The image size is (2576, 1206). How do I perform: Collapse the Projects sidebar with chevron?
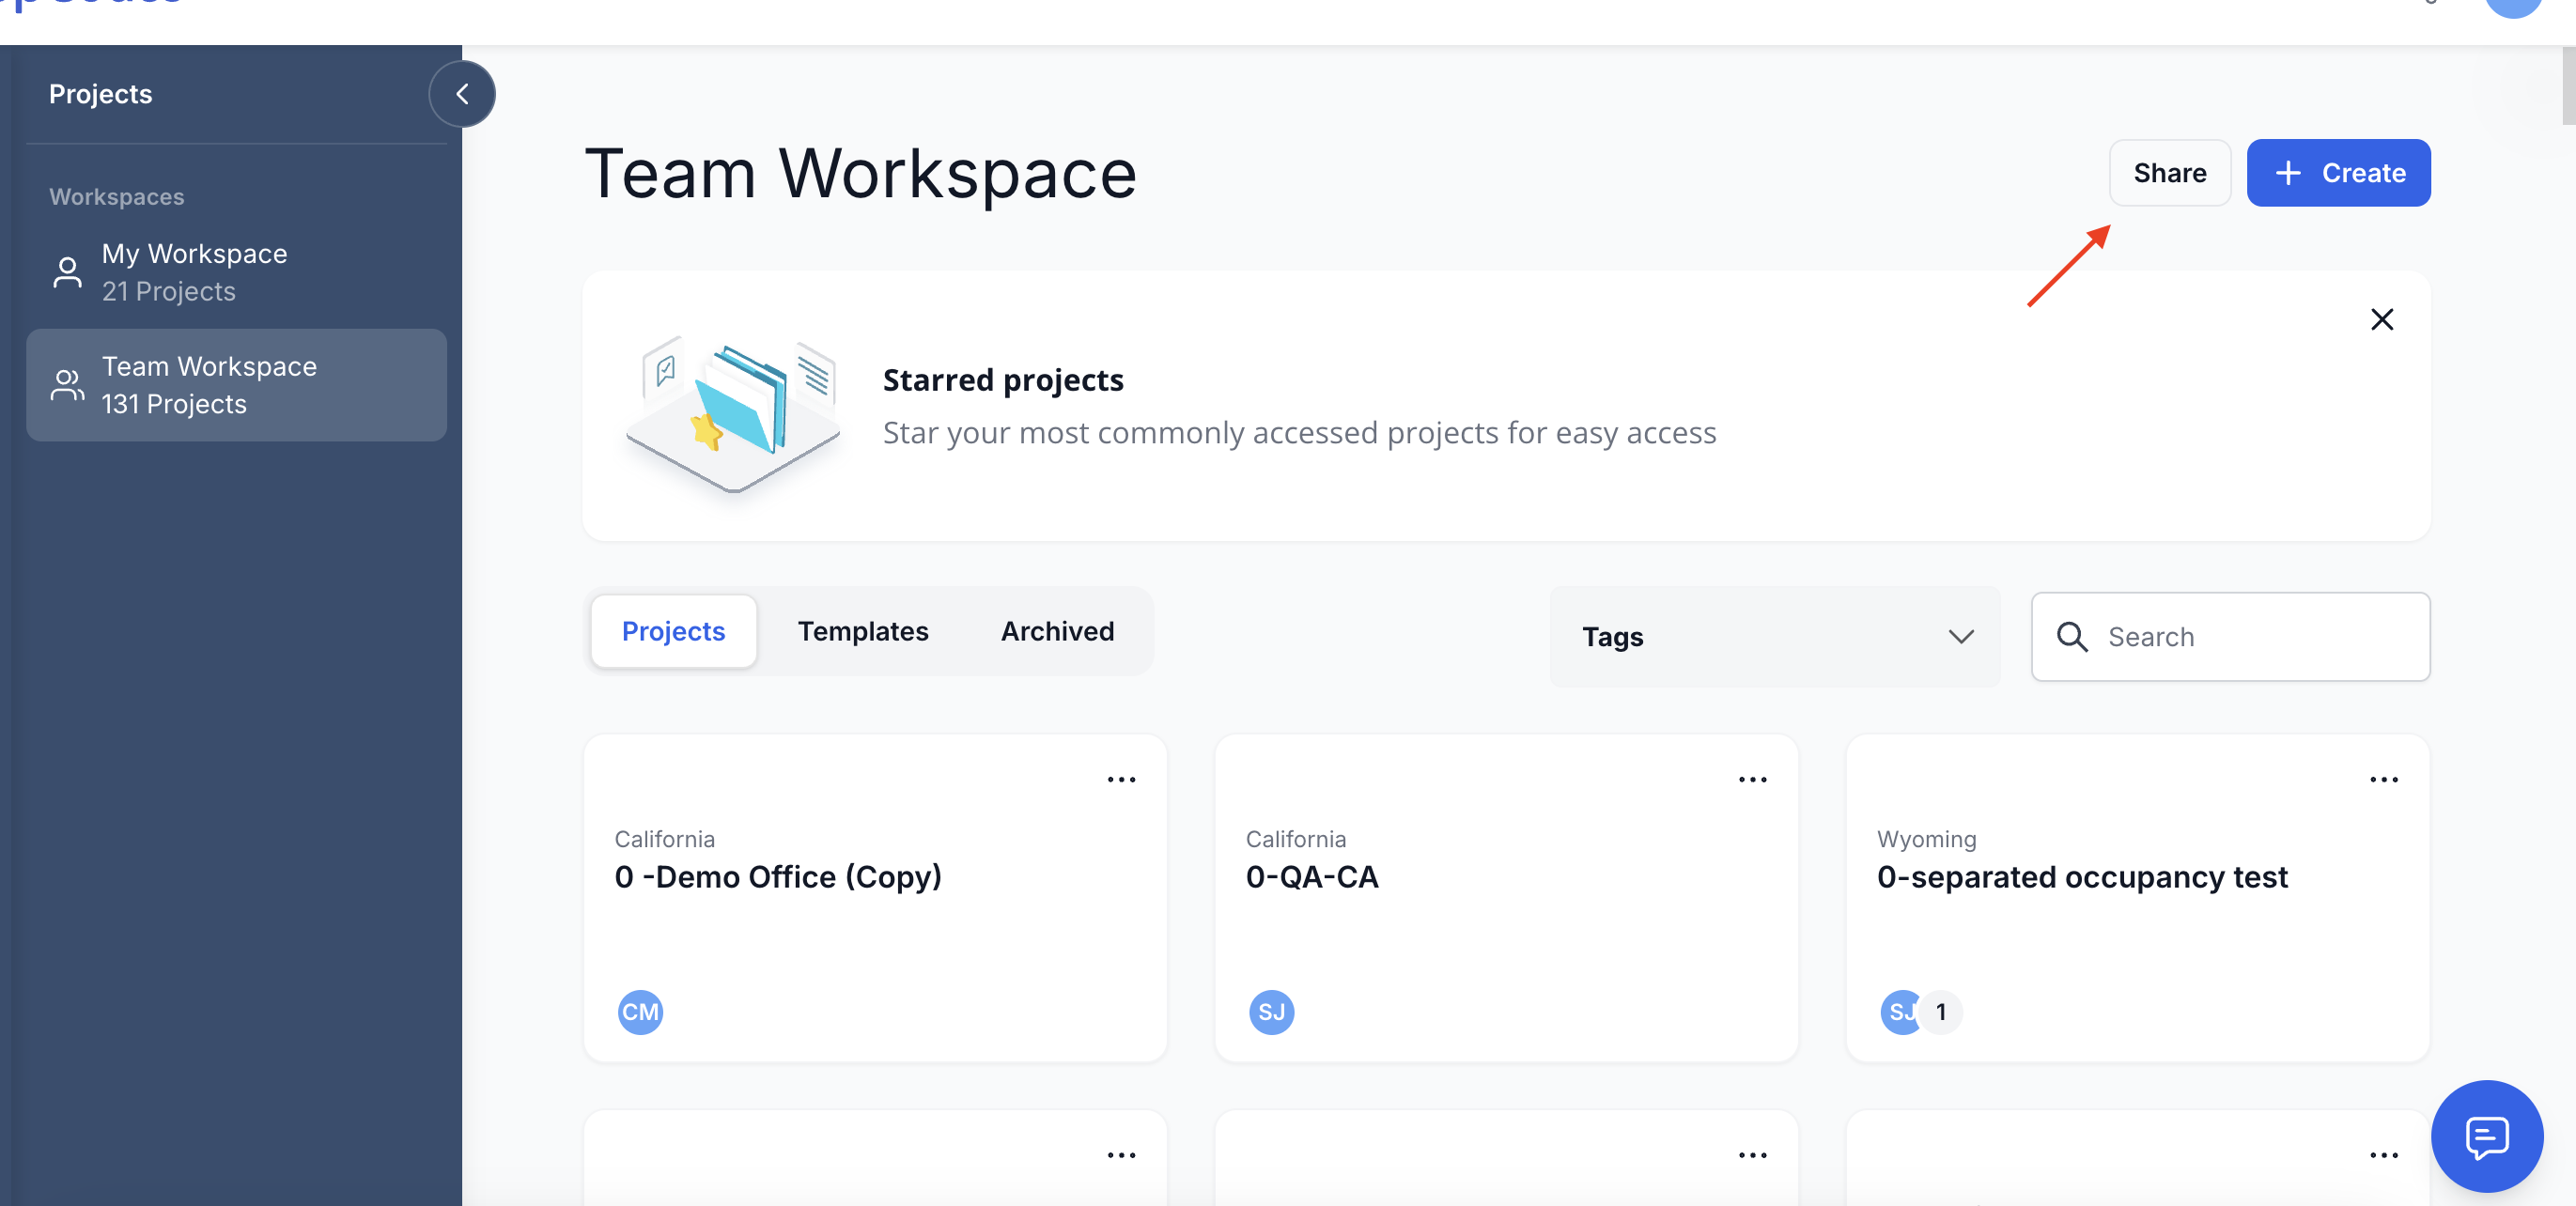(x=462, y=94)
